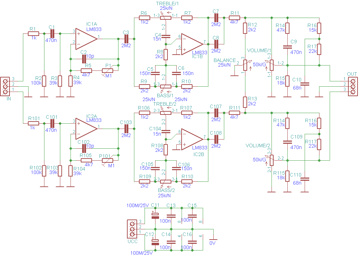Click resistor R16 symbol
This screenshot has width=360, height=260.
coord(319,28)
